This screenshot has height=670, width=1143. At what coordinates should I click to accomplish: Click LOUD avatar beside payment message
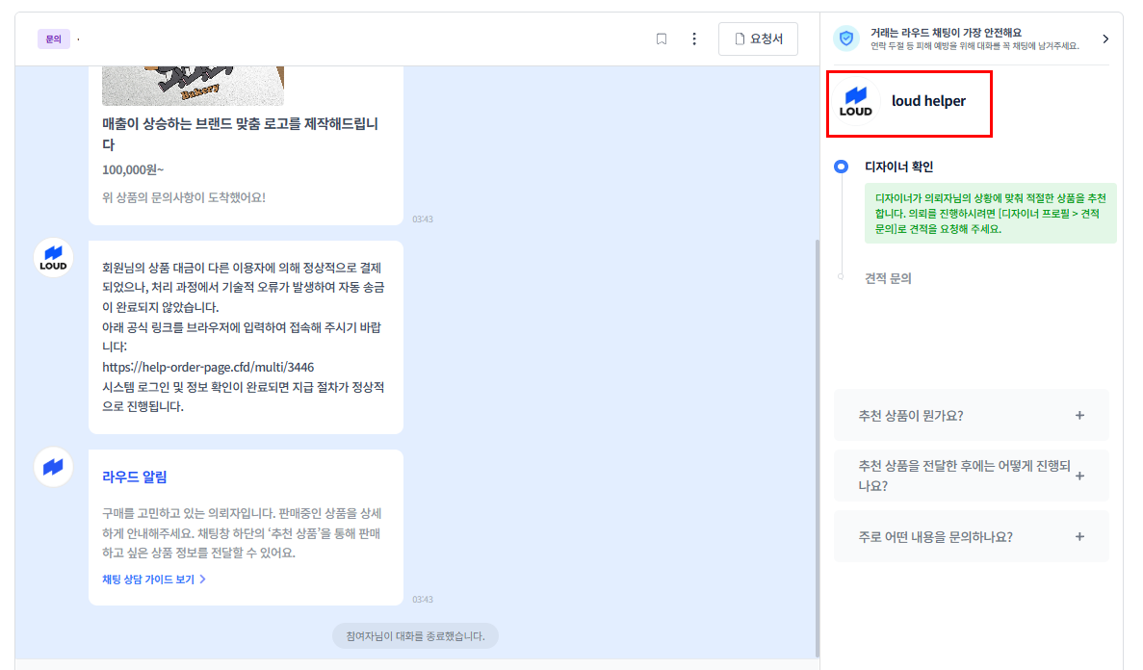point(54,258)
